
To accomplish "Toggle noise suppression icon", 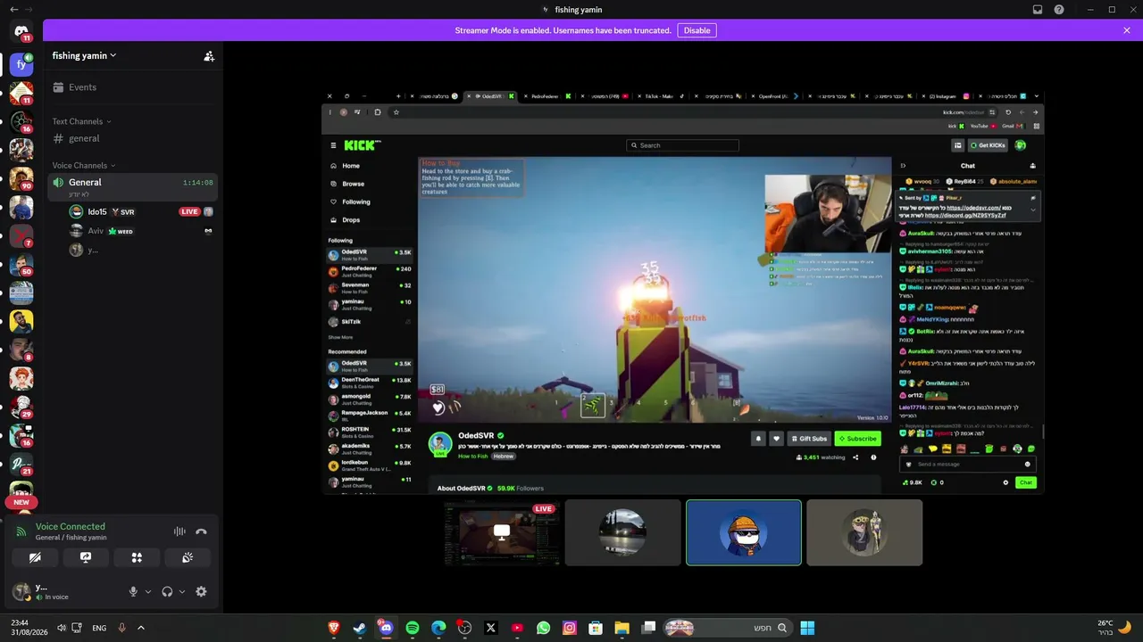I will tap(179, 531).
